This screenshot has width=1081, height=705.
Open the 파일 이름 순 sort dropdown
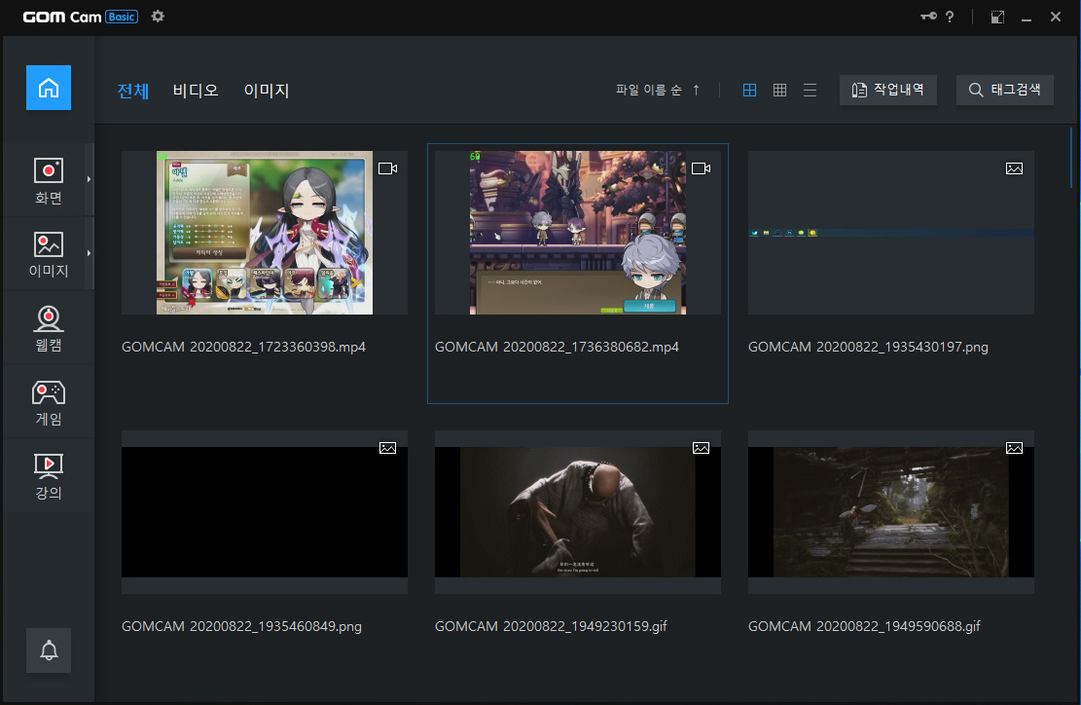(649, 90)
